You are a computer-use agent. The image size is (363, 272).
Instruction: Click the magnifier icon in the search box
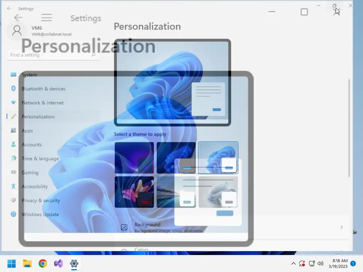pyautogui.click(x=93, y=55)
